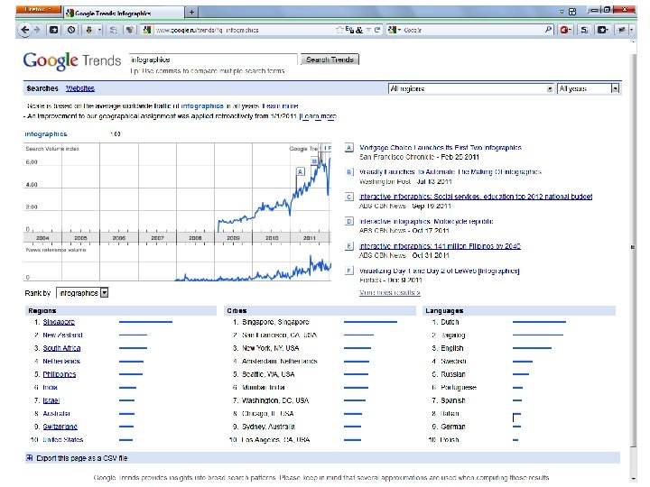
Task: Open the Social services national budget headline
Action: 476,197
